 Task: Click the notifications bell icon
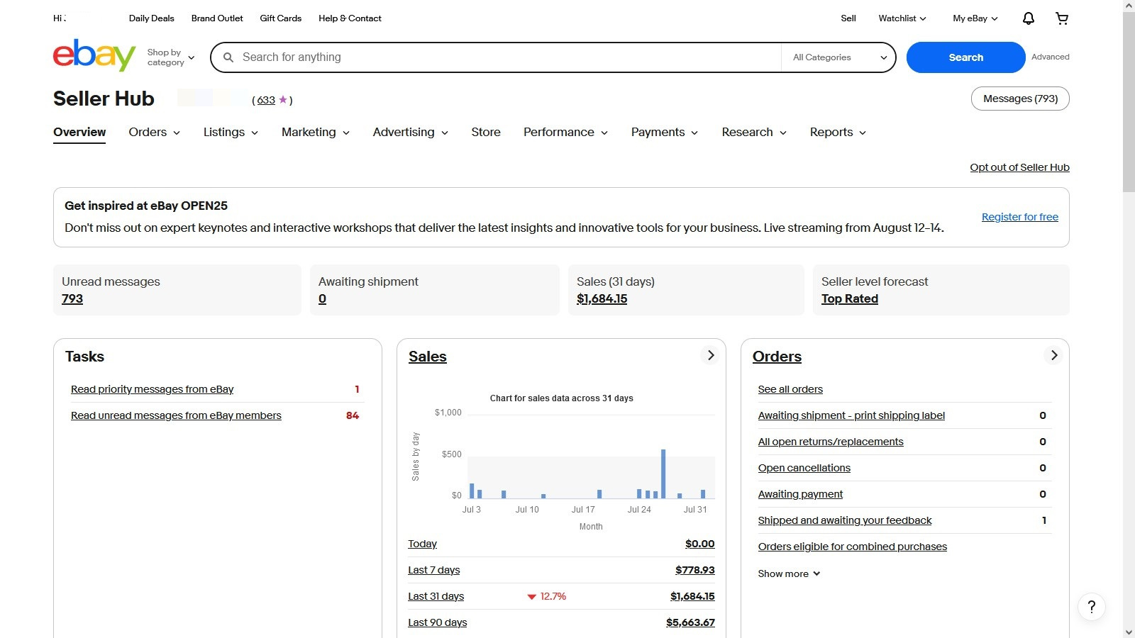[1028, 18]
